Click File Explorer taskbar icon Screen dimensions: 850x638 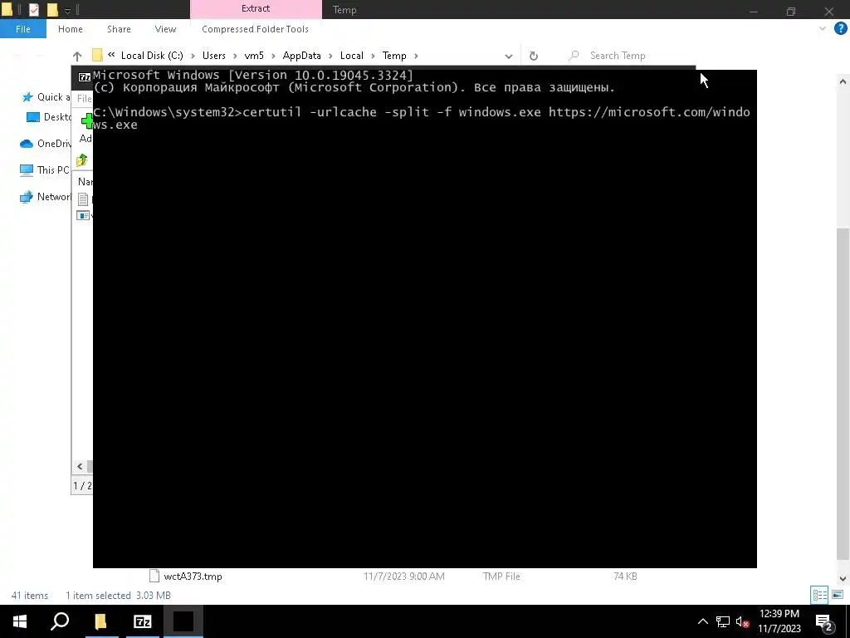coord(100,621)
